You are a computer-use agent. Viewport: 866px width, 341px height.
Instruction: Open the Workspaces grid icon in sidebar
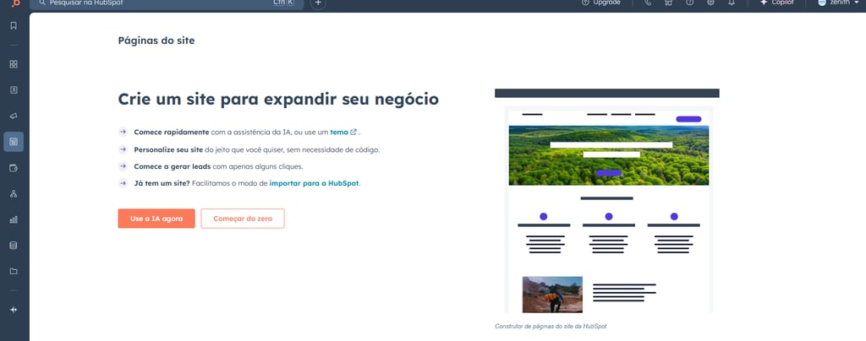pos(14,64)
